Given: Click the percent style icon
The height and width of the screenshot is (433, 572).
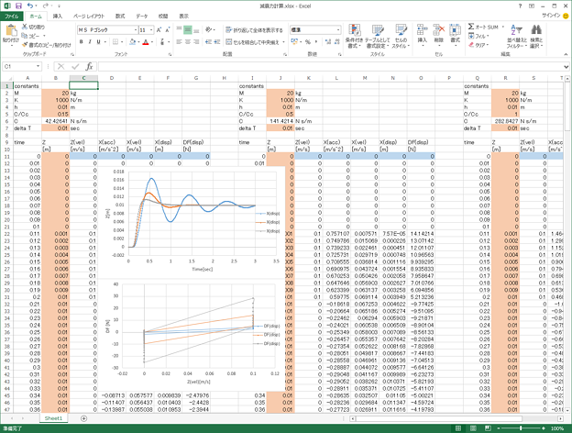Looking at the screenshot, I should pos(307,42).
